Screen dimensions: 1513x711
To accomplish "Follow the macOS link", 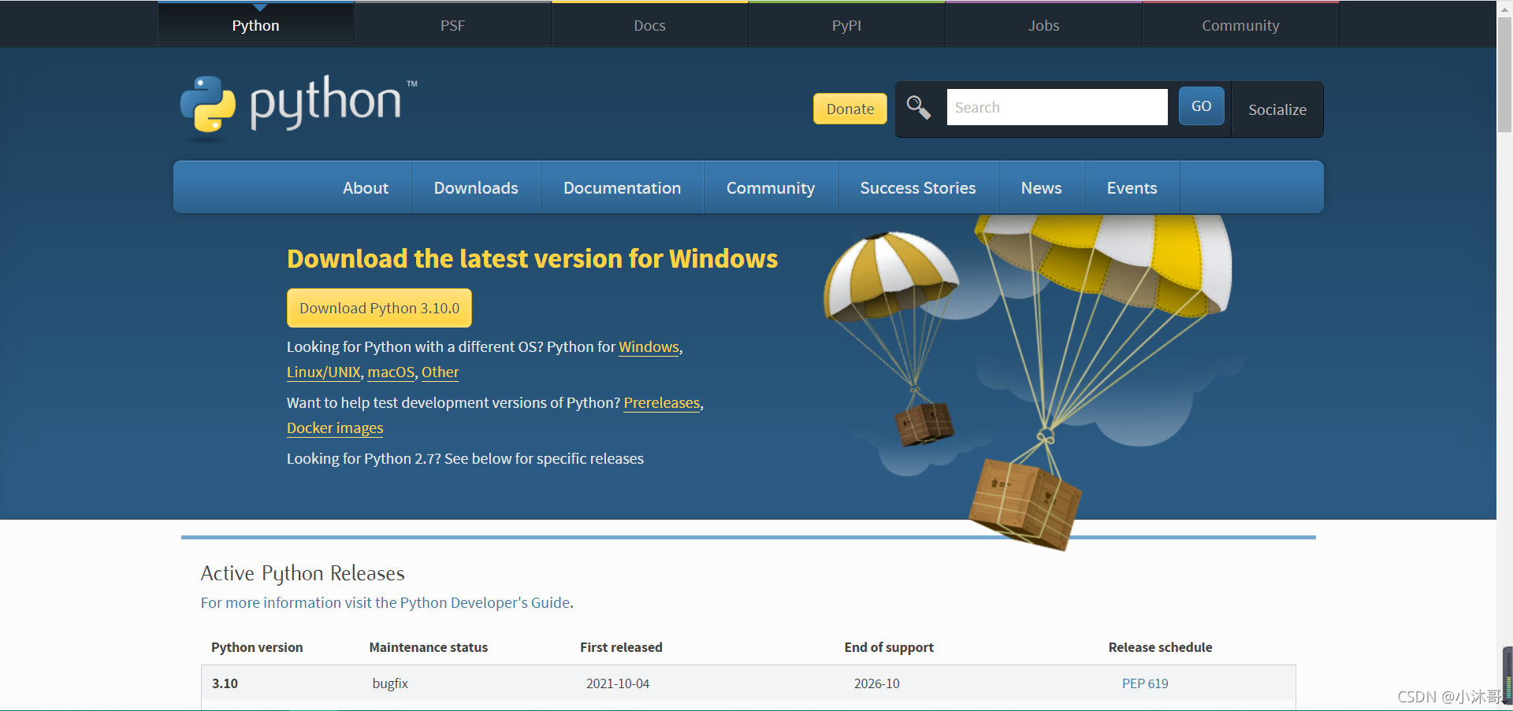I will (x=391, y=372).
